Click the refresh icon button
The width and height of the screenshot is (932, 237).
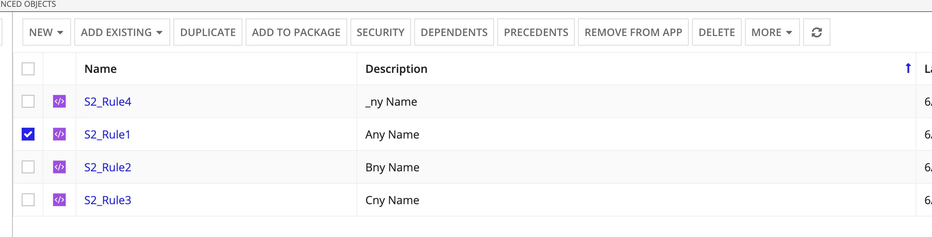816,32
